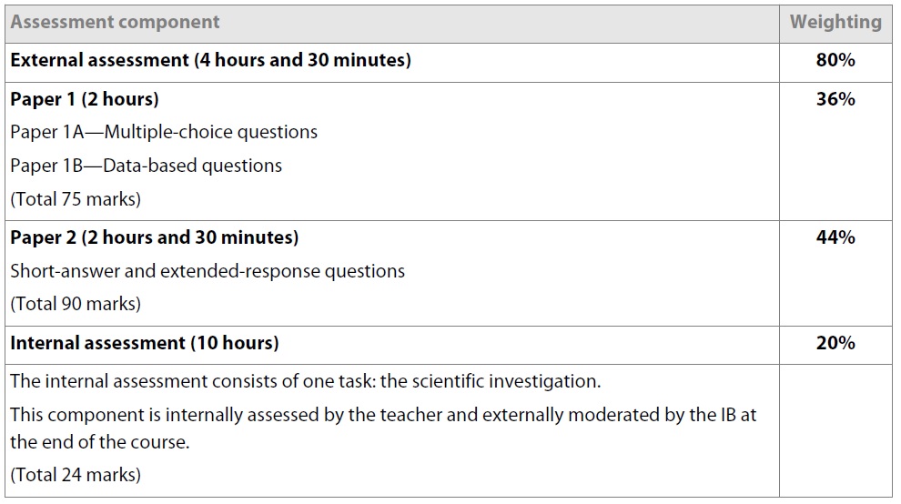Click Paper 1B Data-based questions line
Screen dimensions: 901x504
pyautogui.click(x=146, y=166)
